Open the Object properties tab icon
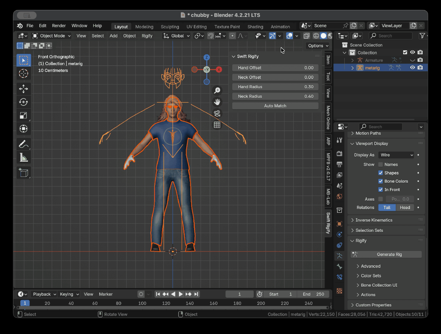This screenshot has width=441, height=334. click(x=340, y=224)
